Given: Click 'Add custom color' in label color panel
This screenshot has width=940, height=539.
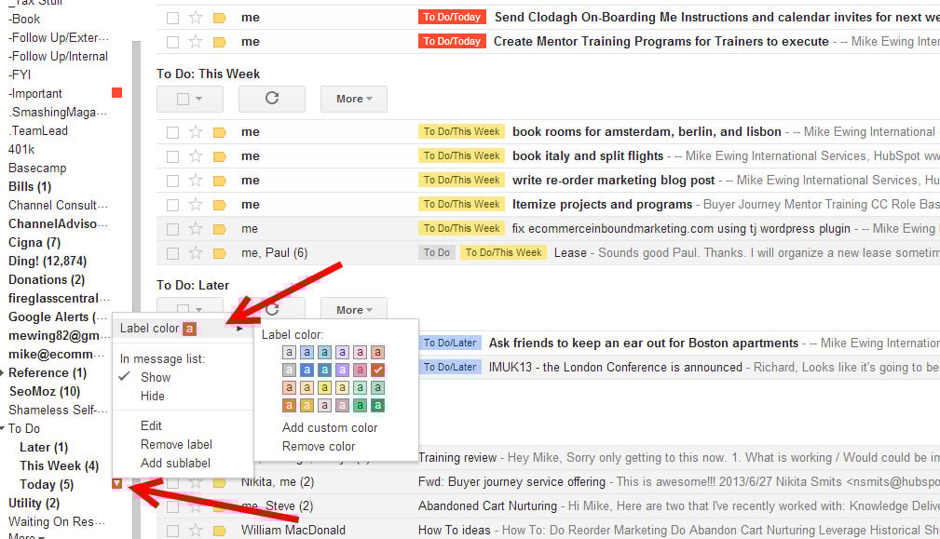Looking at the screenshot, I should pos(330,428).
